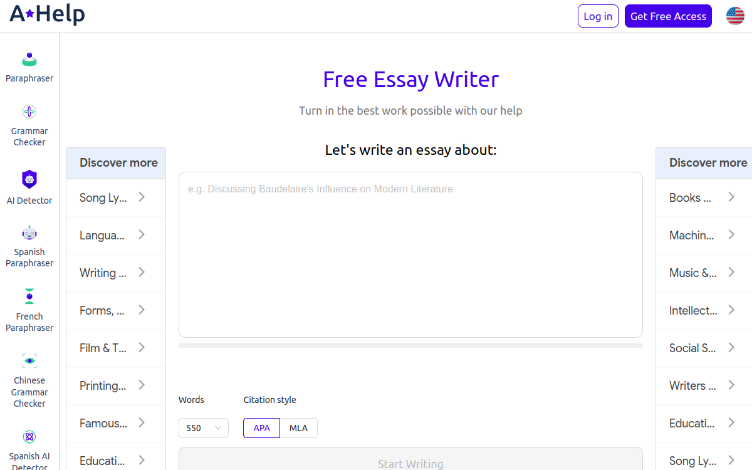
Task: Click the right Discover more header
Action: pos(704,163)
